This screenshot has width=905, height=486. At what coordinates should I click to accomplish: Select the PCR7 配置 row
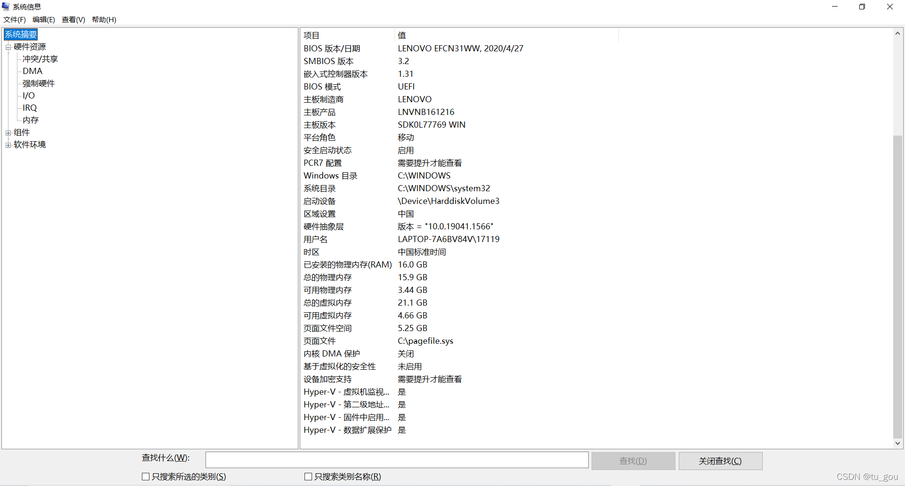pos(460,163)
